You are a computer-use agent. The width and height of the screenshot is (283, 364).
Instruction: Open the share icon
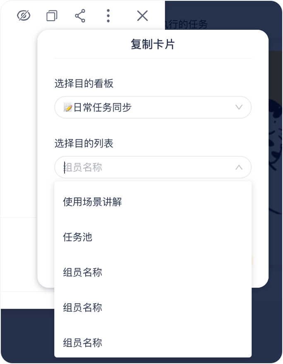(x=80, y=16)
